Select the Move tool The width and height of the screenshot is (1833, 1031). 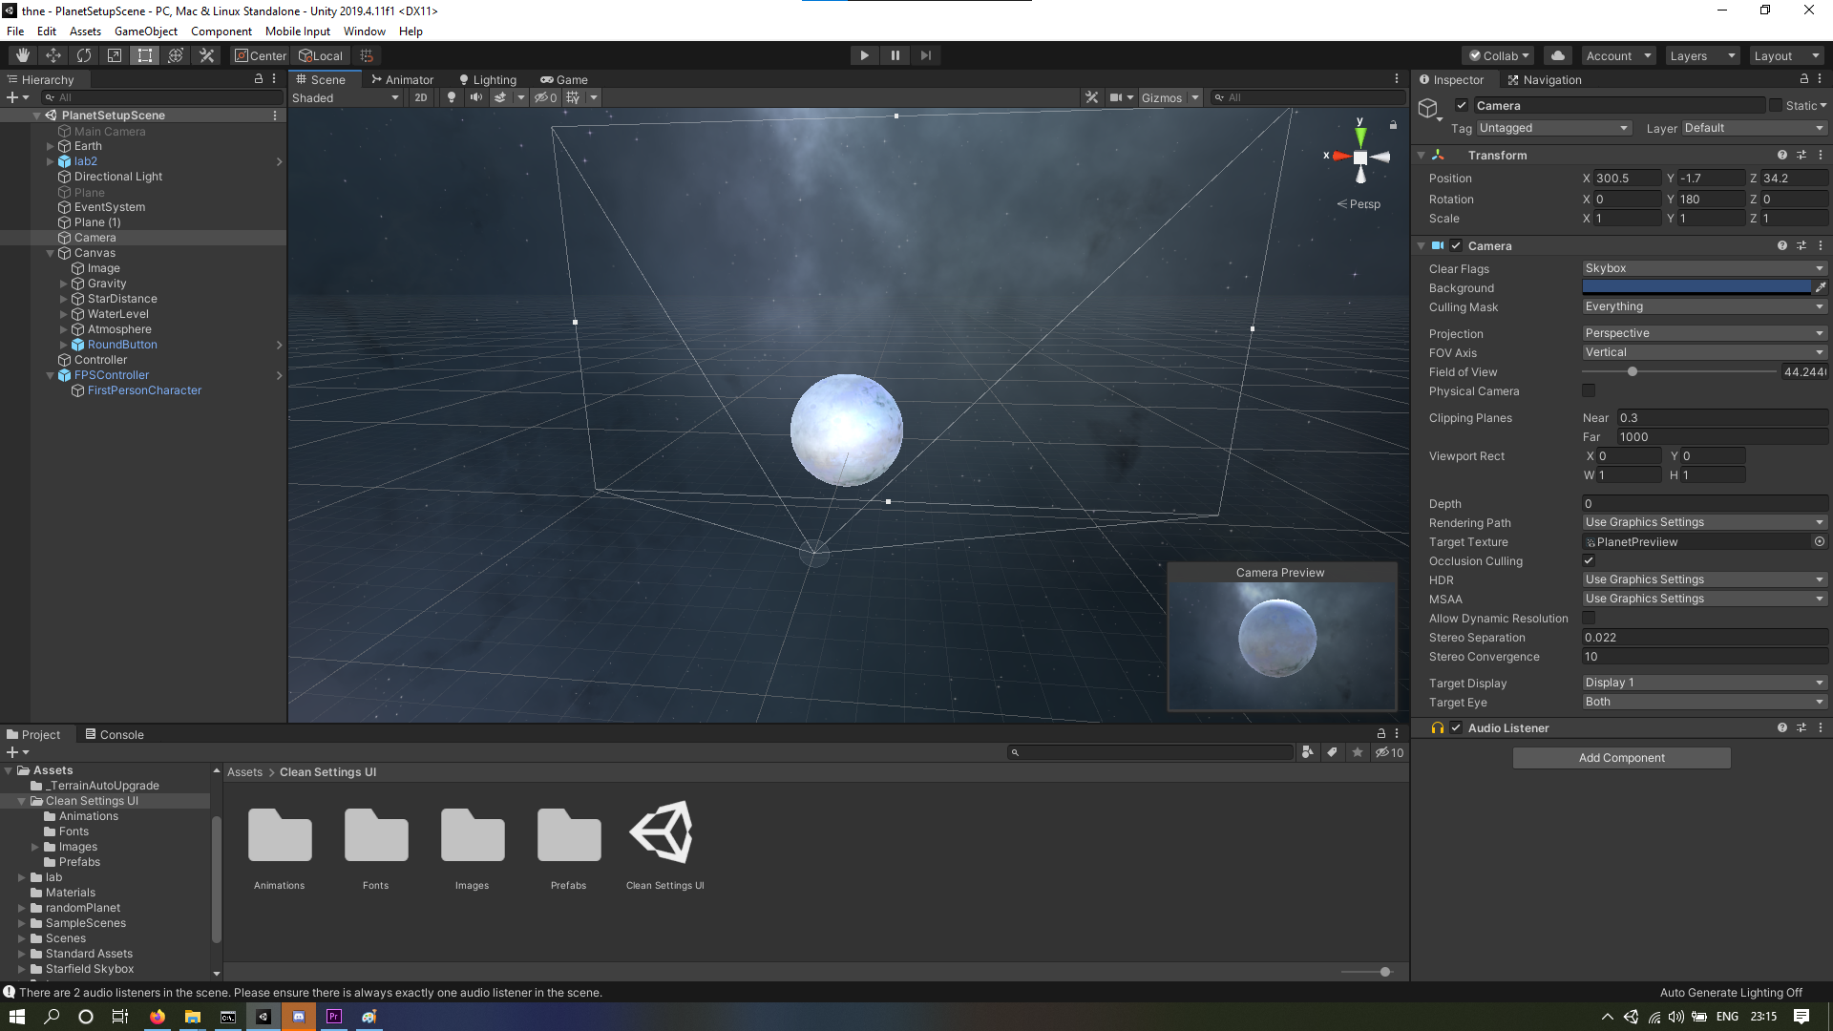(53, 55)
